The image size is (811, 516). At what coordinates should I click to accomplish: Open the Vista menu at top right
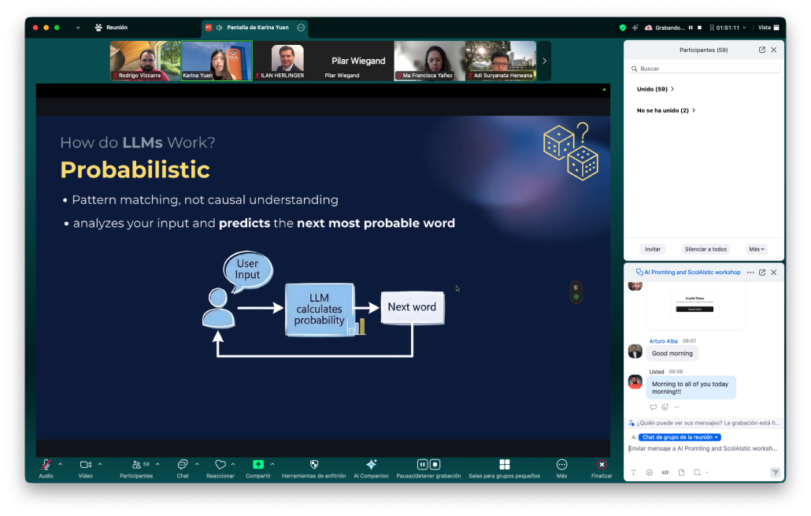point(768,28)
